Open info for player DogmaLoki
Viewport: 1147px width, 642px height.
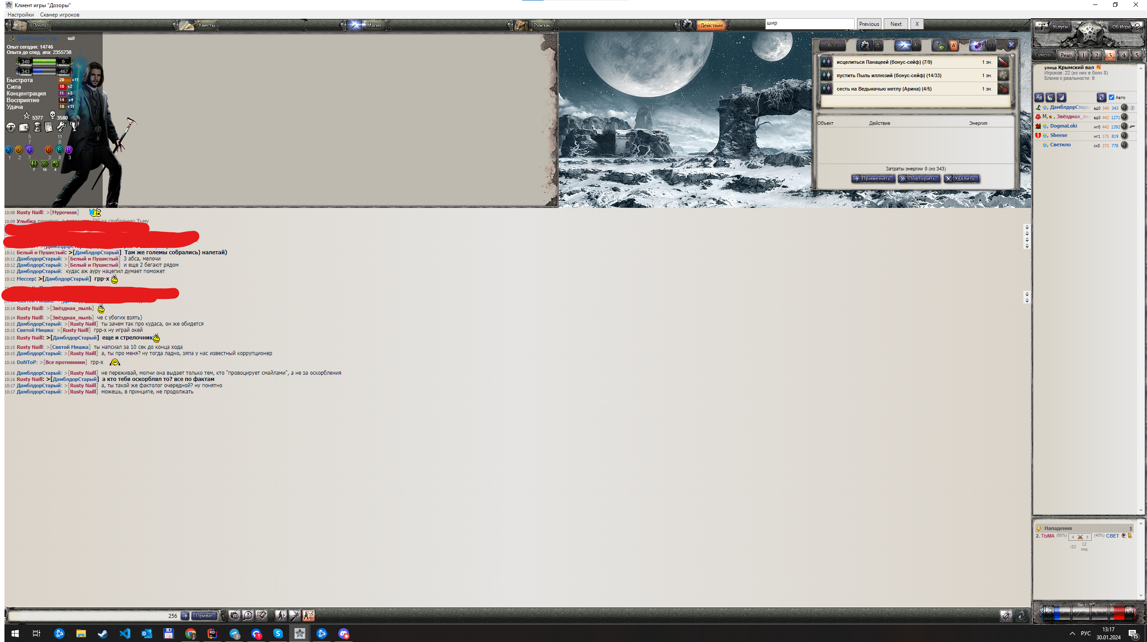1124,126
